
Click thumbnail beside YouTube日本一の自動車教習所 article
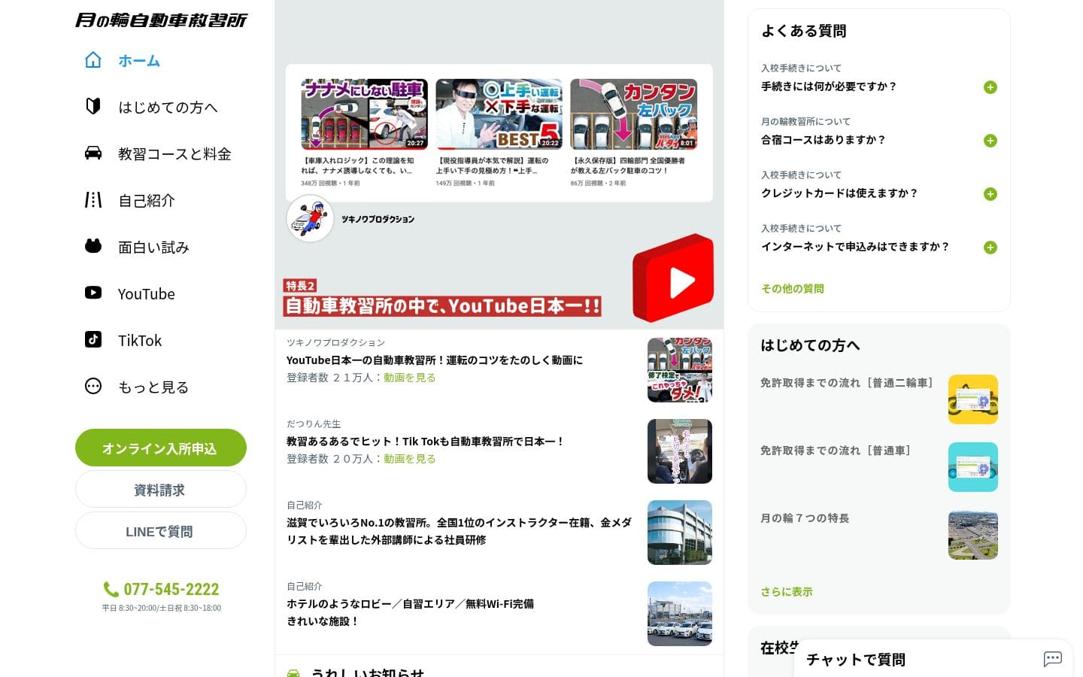pos(680,370)
